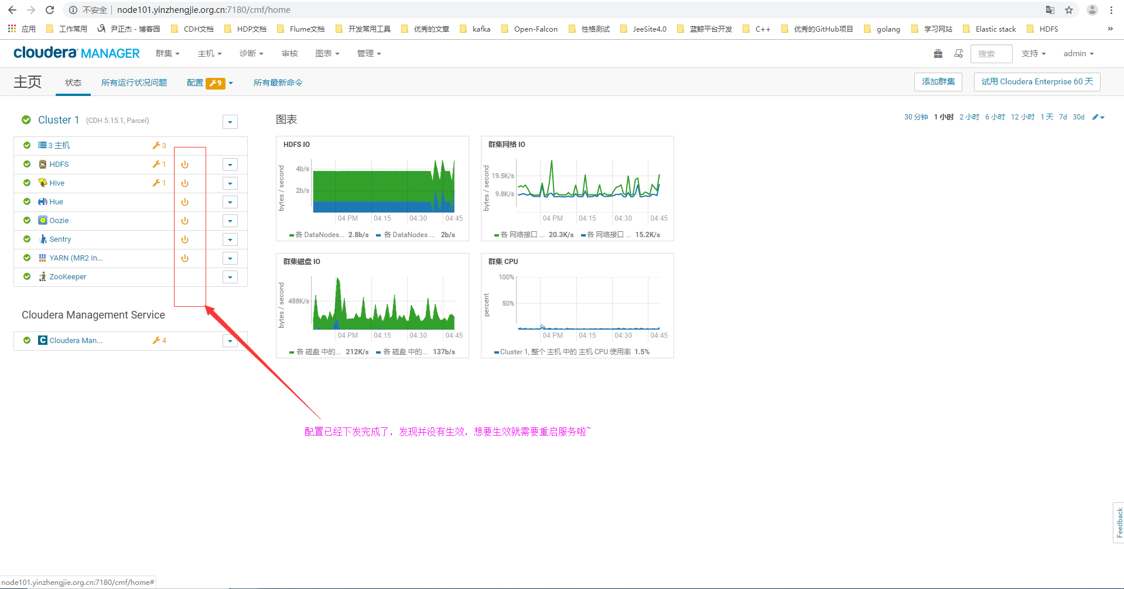The width and height of the screenshot is (1124, 589).
Task: Open the HDFS IO chart
Action: tap(373, 189)
